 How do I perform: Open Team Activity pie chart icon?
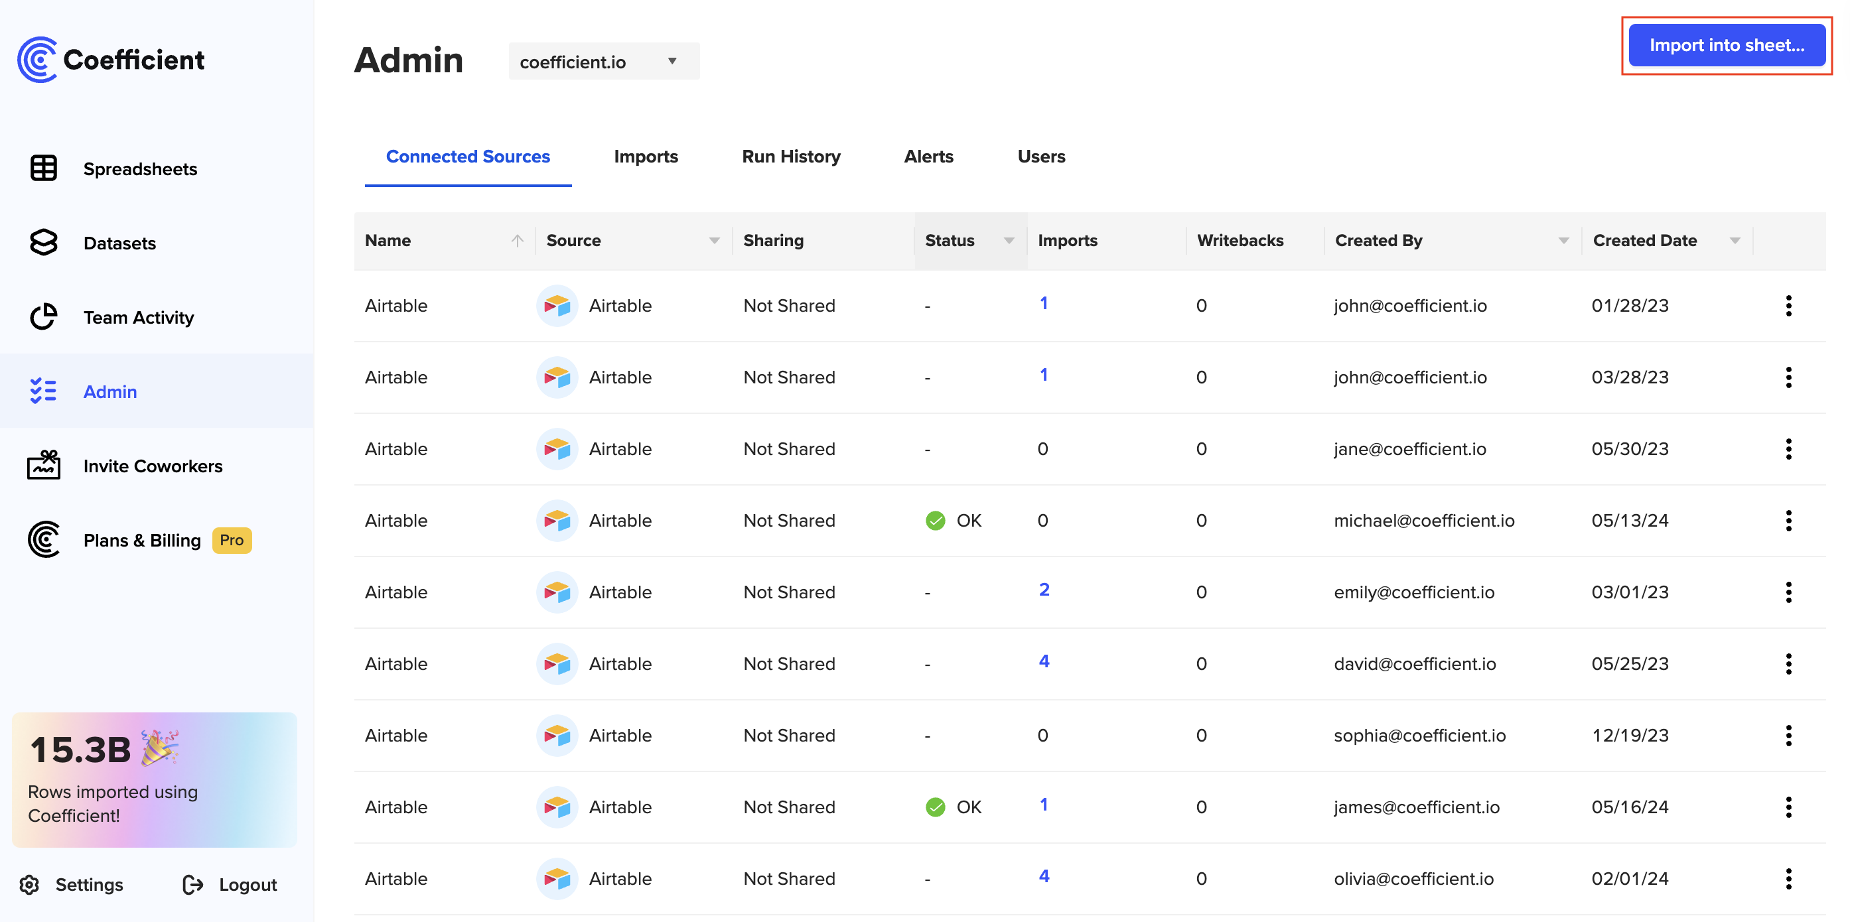(x=44, y=316)
